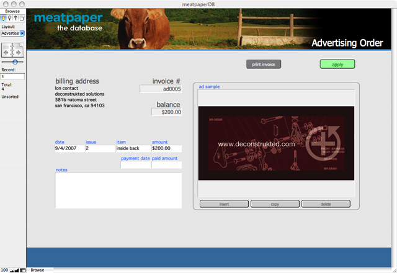Switch to Find mode magnifier icon
This screenshot has width=397, height=273.
10,18
